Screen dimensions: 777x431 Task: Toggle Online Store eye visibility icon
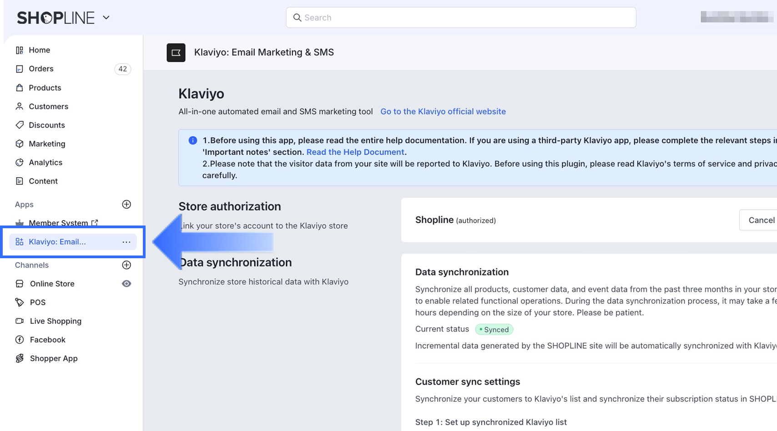point(126,284)
